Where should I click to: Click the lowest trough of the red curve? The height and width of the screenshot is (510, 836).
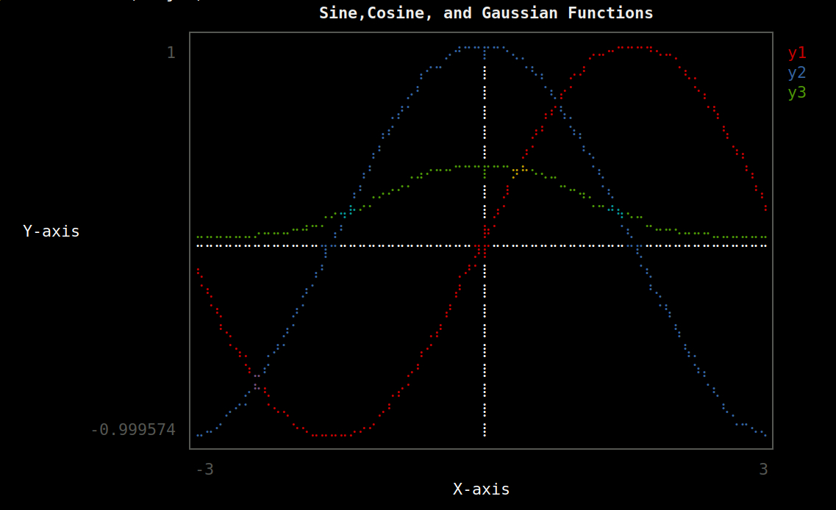pyautogui.click(x=331, y=435)
